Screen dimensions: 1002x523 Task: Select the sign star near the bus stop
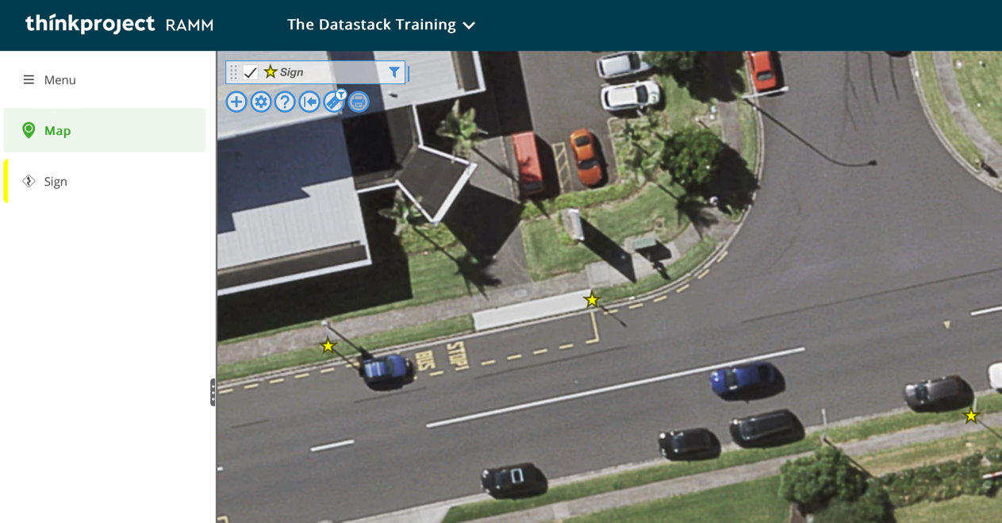click(x=592, y=300)
